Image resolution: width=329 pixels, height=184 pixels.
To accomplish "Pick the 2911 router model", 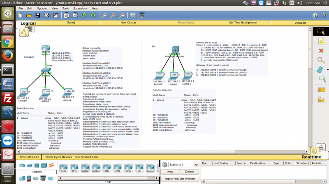I will (128, 168).
